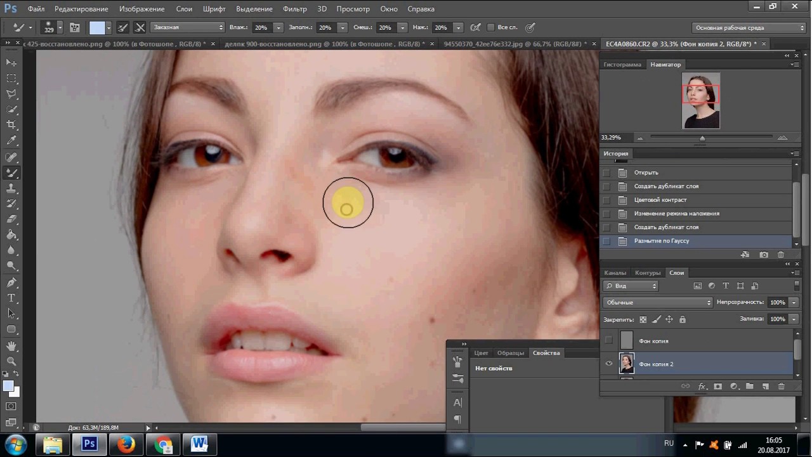Choose the Type tool
Screen dimensions: 812x457
click(x=11, y=298)
